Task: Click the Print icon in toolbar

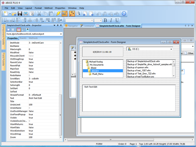Action: (26, 14)
